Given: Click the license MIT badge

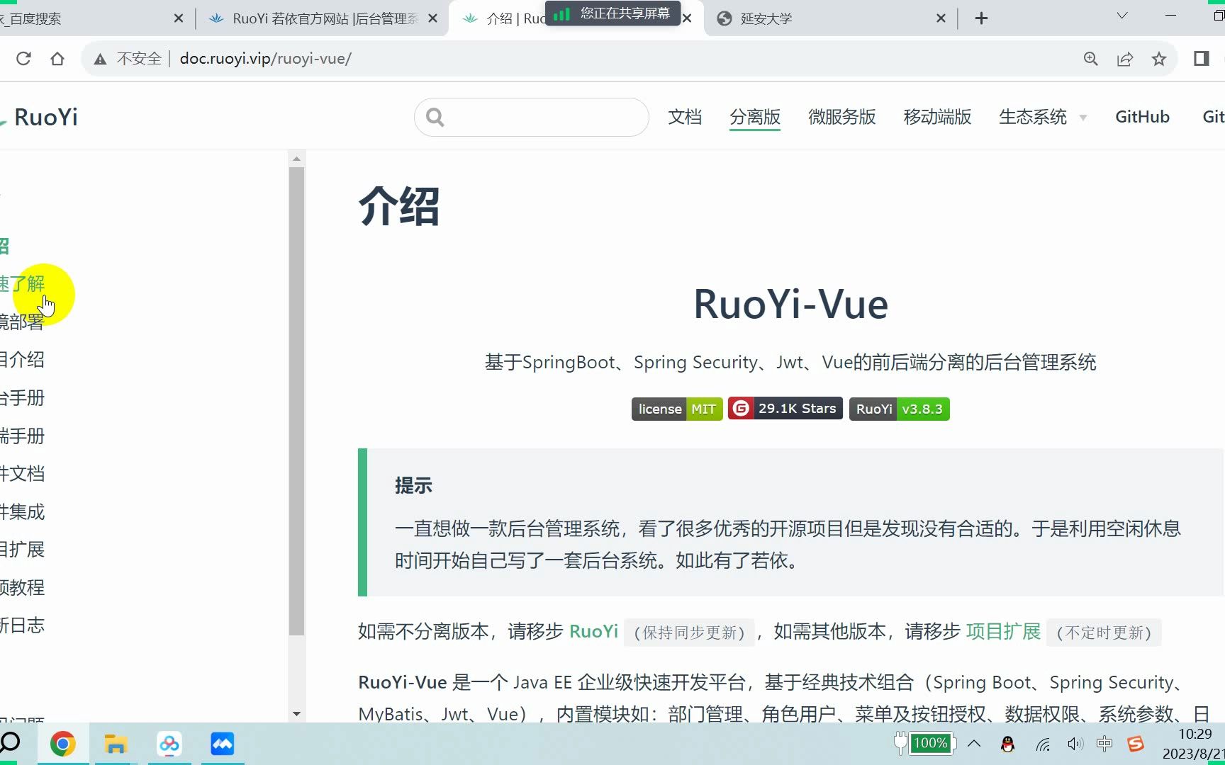Looking at the screenshot, I should (x=677, y=409).
